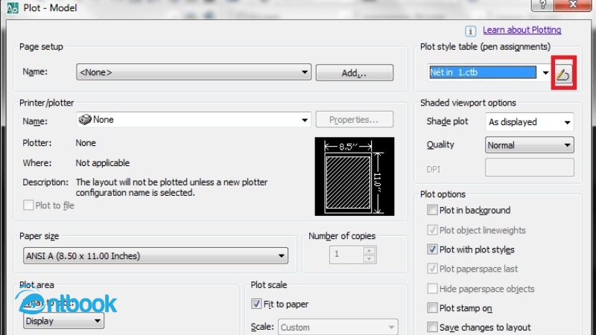Open the Learn about Plotting link

(x=522, y=30)
